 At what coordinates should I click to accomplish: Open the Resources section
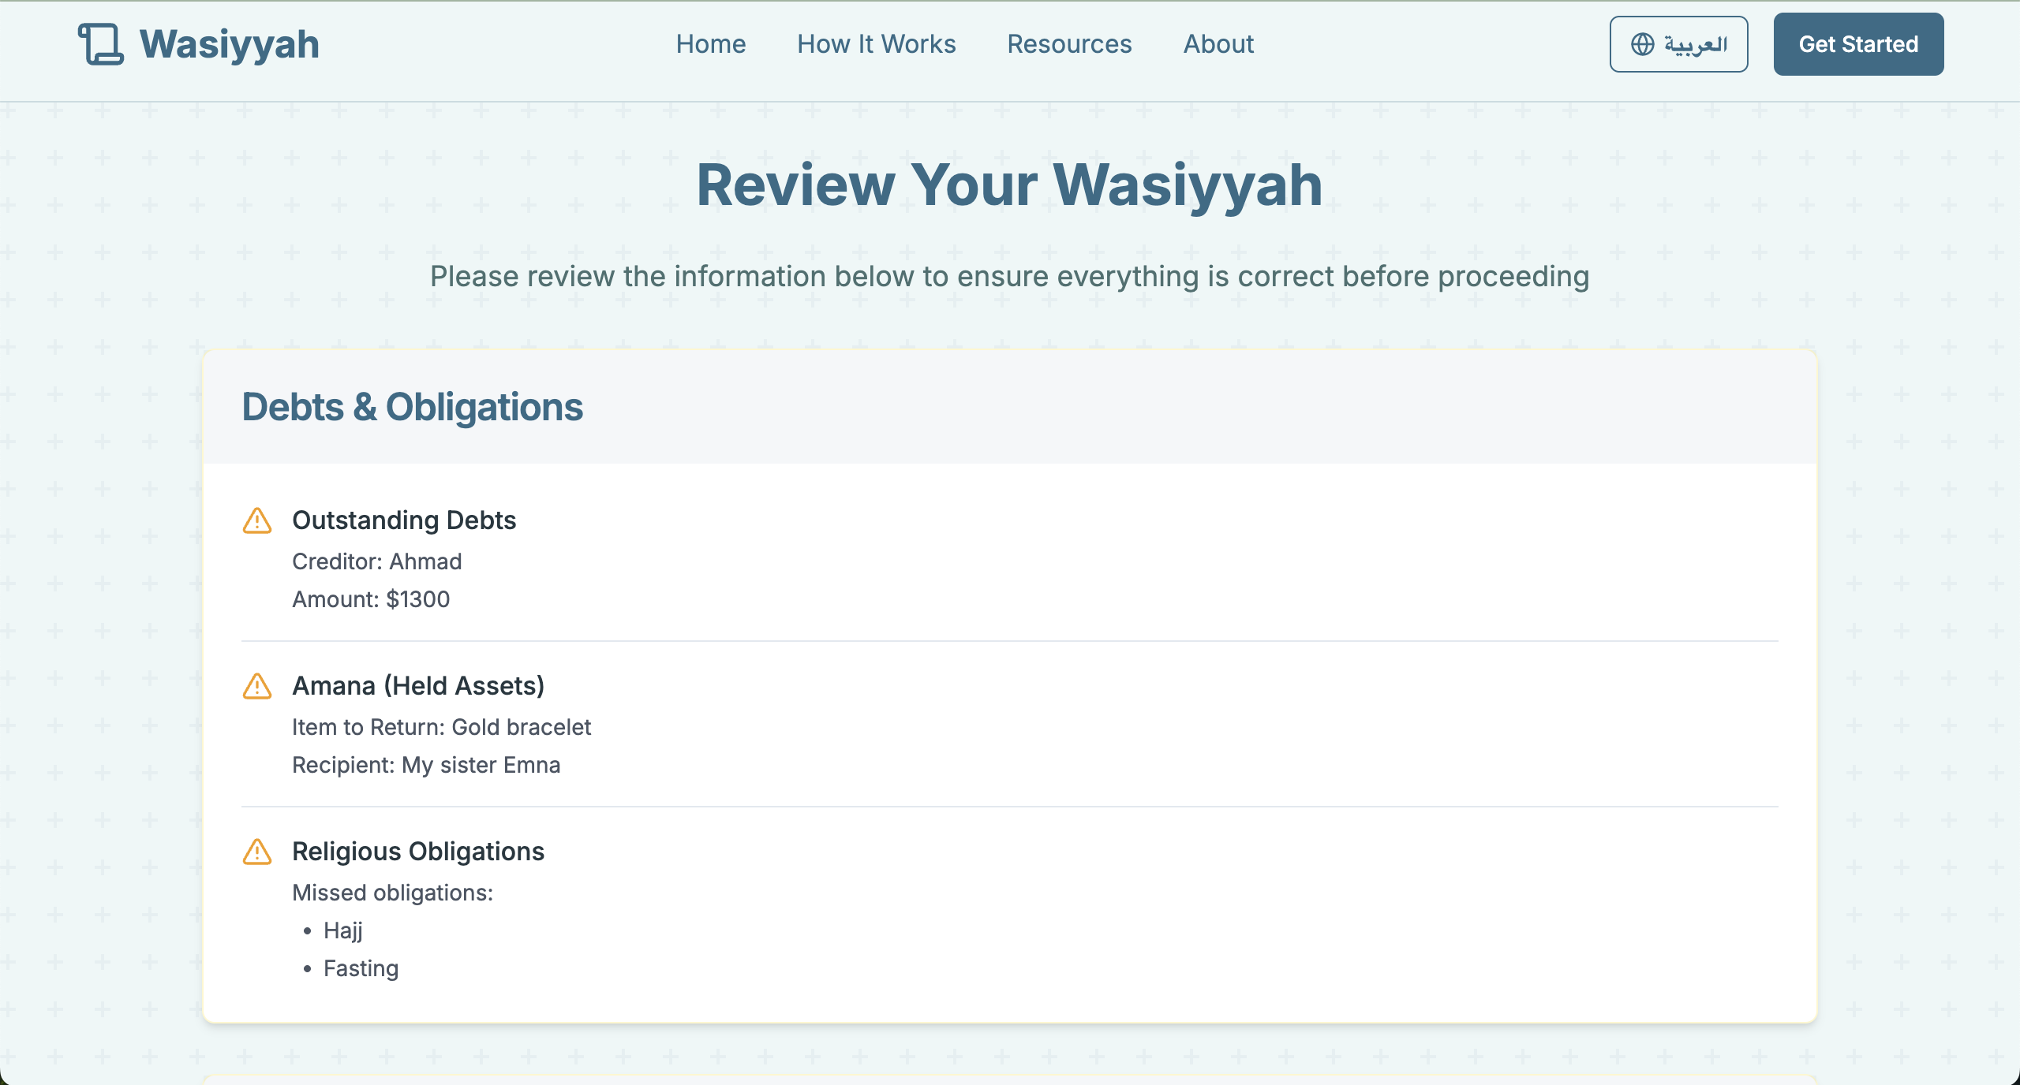click(x=1069, y=44)
